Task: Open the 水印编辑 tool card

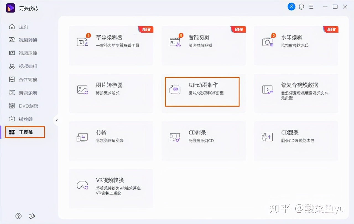Action: (296, 46)
